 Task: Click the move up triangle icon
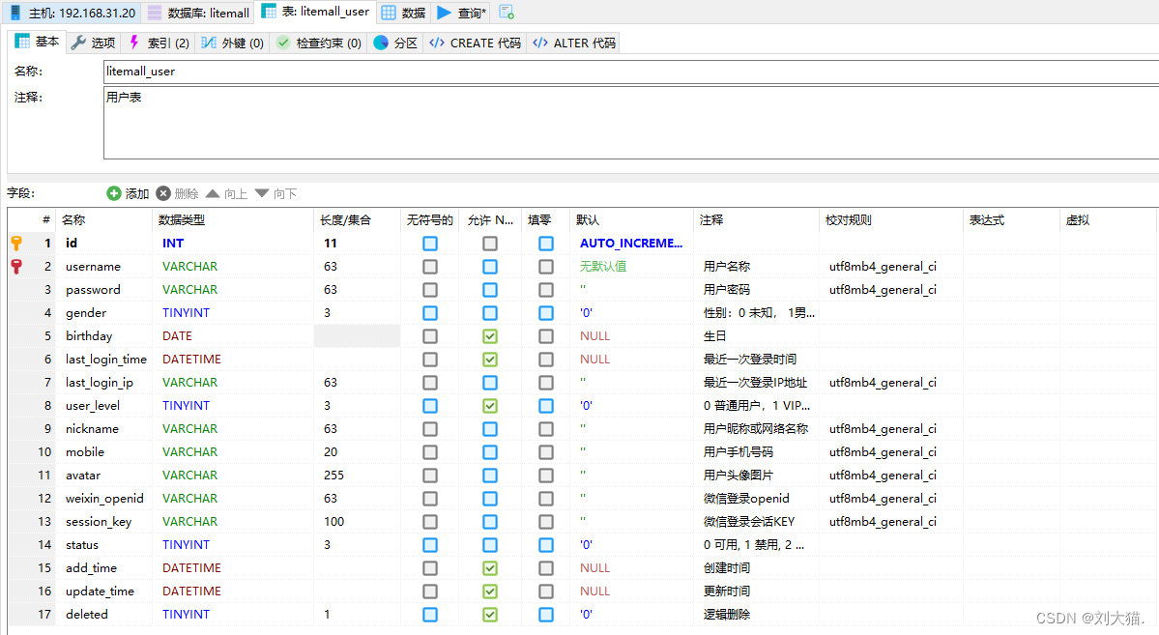(x=213, y=193)
